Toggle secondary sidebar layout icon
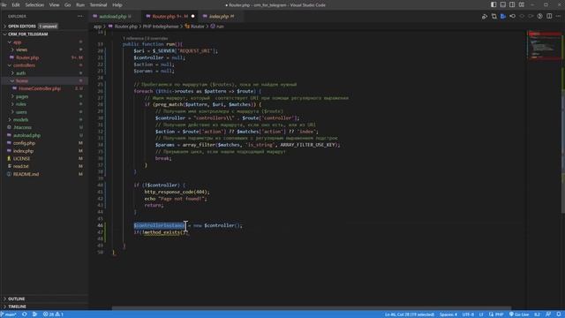Screen dimensions: 565x318 [512, 5]
